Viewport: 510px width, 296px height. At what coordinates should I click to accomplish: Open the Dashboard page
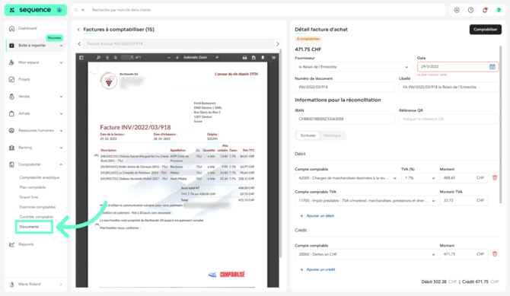tap(27, 28)
